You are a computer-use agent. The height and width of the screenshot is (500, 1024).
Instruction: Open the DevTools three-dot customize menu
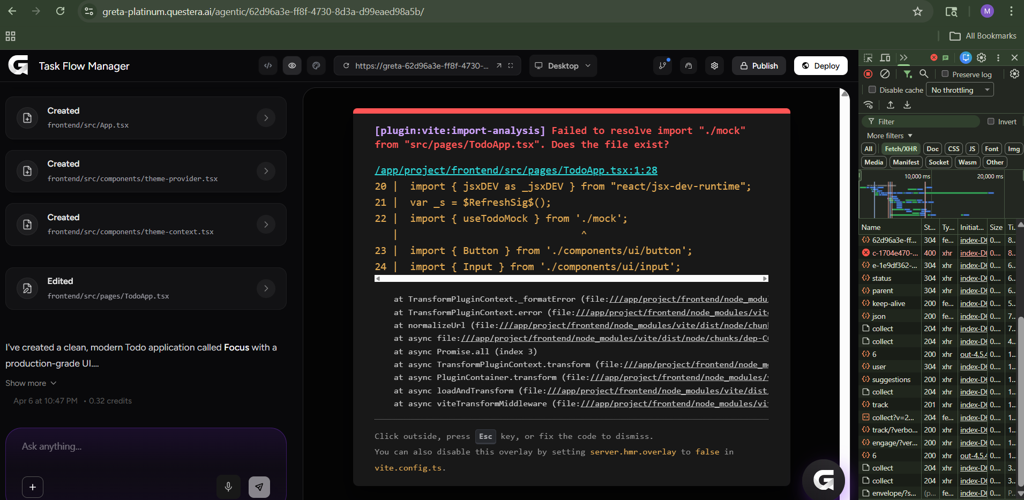point(998,57)
